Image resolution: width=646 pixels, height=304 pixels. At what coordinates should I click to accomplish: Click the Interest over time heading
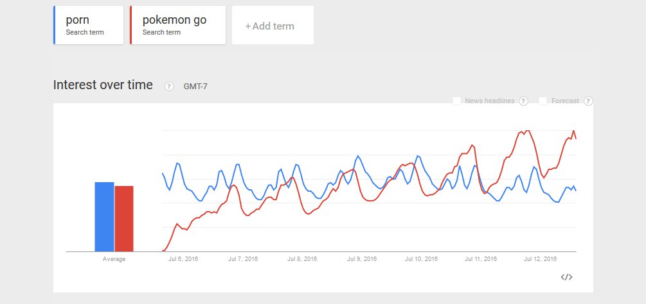(103, 85)
